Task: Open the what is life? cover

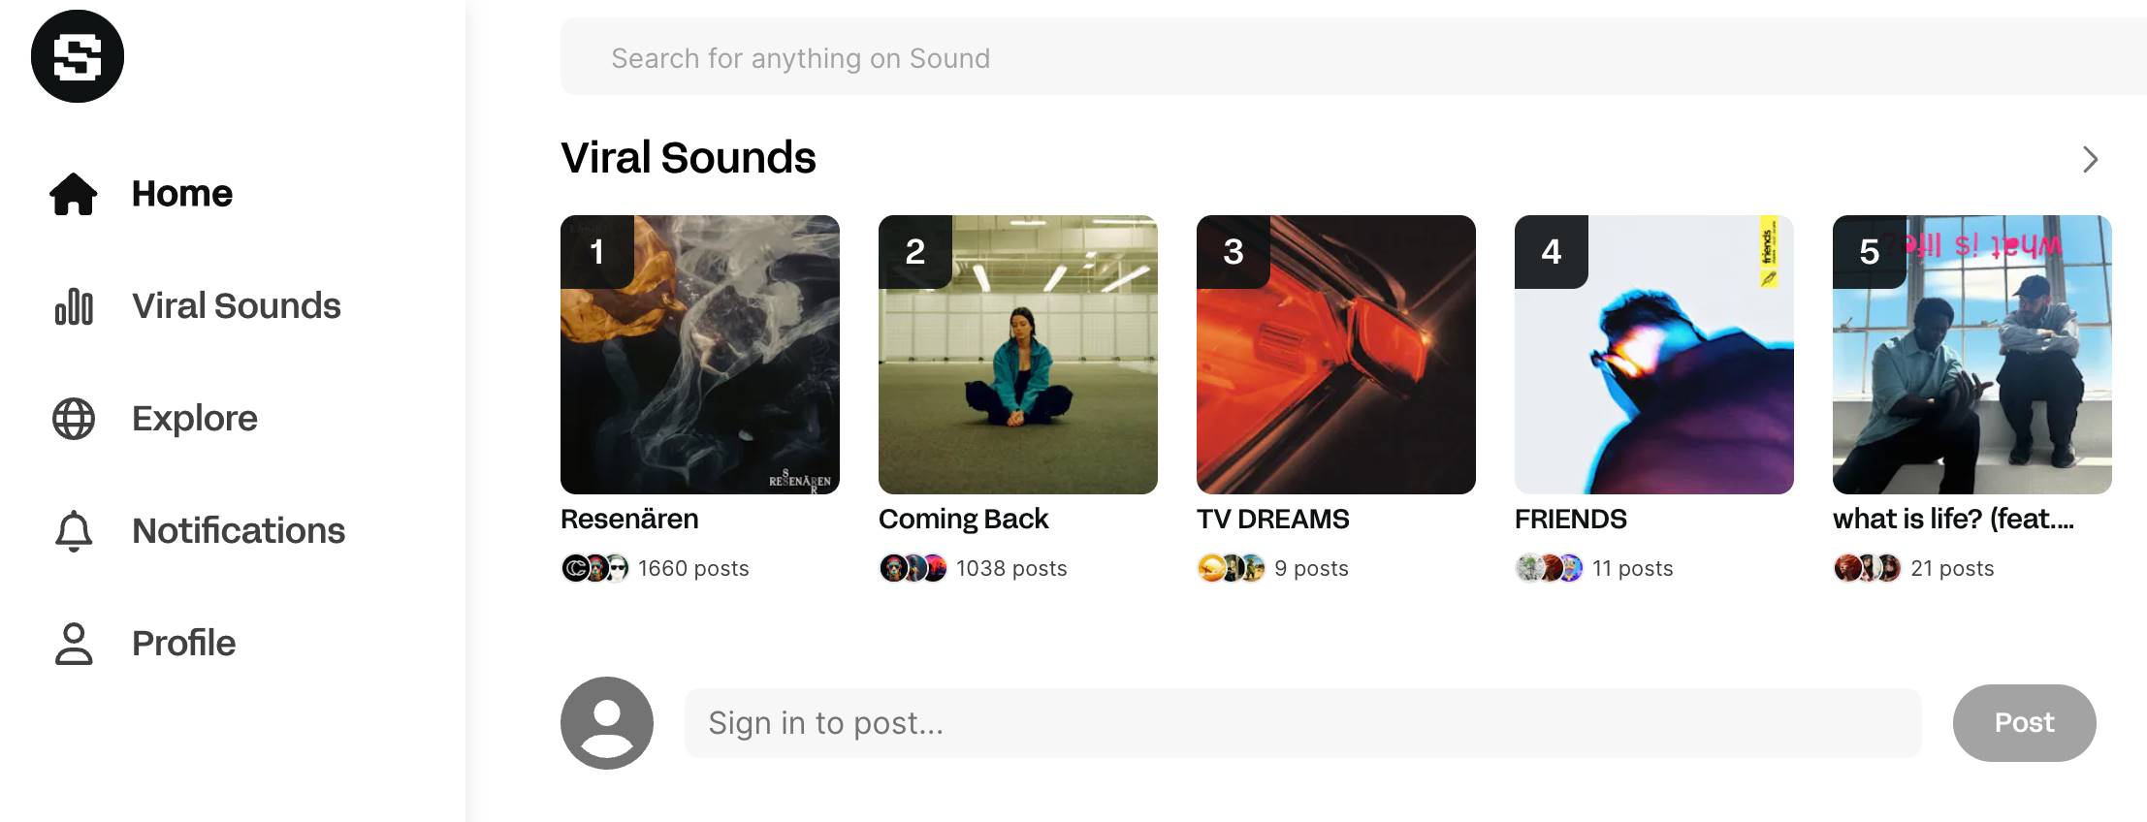Action: coord(1972,355)
